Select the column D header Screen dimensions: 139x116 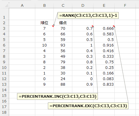point(83,6)
